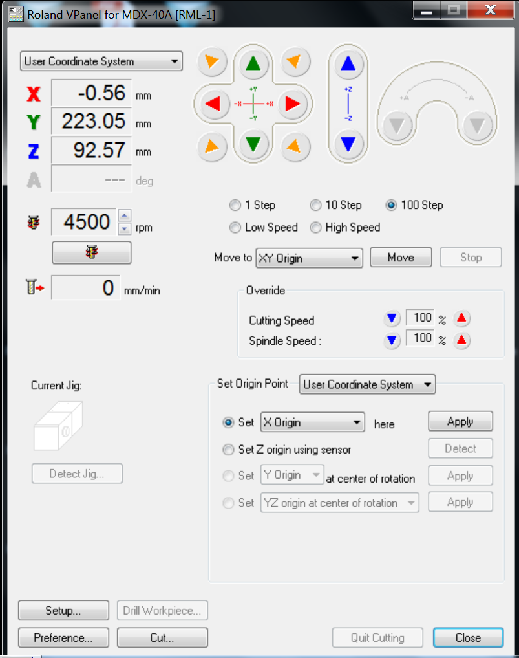519x658 pixels.
Task: Click the lower-right orange diagonal jog arrow
Action: click(295, 146)
